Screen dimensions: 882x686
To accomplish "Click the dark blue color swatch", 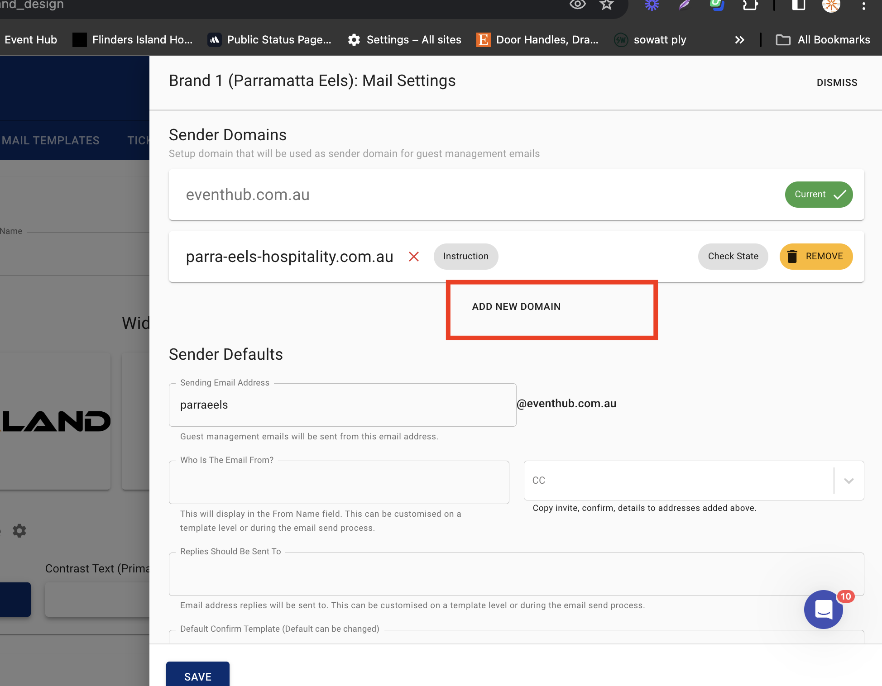I will pos(15,599).
